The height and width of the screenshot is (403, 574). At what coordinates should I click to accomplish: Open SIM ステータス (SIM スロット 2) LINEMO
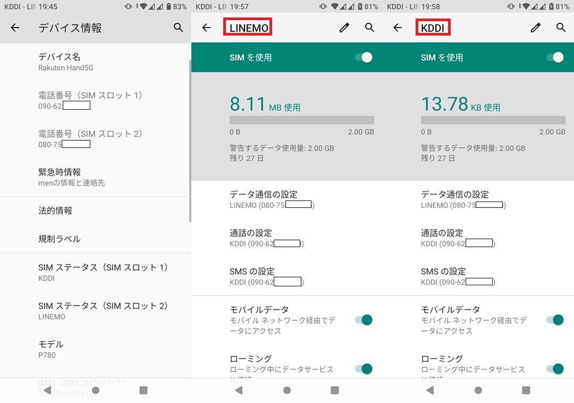(95, 311)
